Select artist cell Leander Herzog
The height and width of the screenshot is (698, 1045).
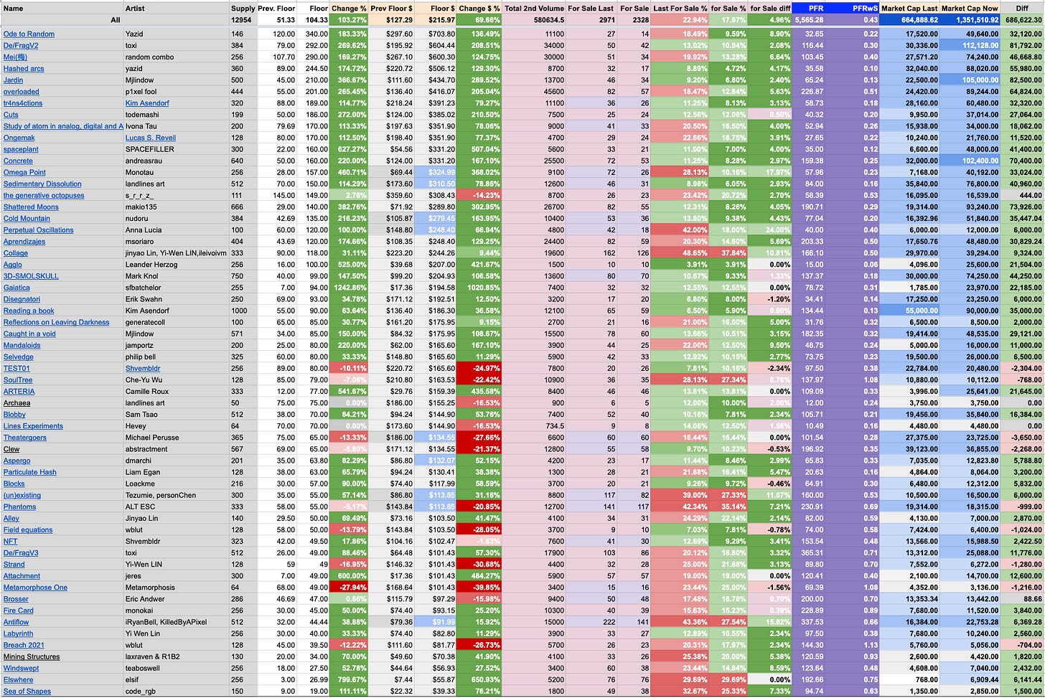coord(177,264)
